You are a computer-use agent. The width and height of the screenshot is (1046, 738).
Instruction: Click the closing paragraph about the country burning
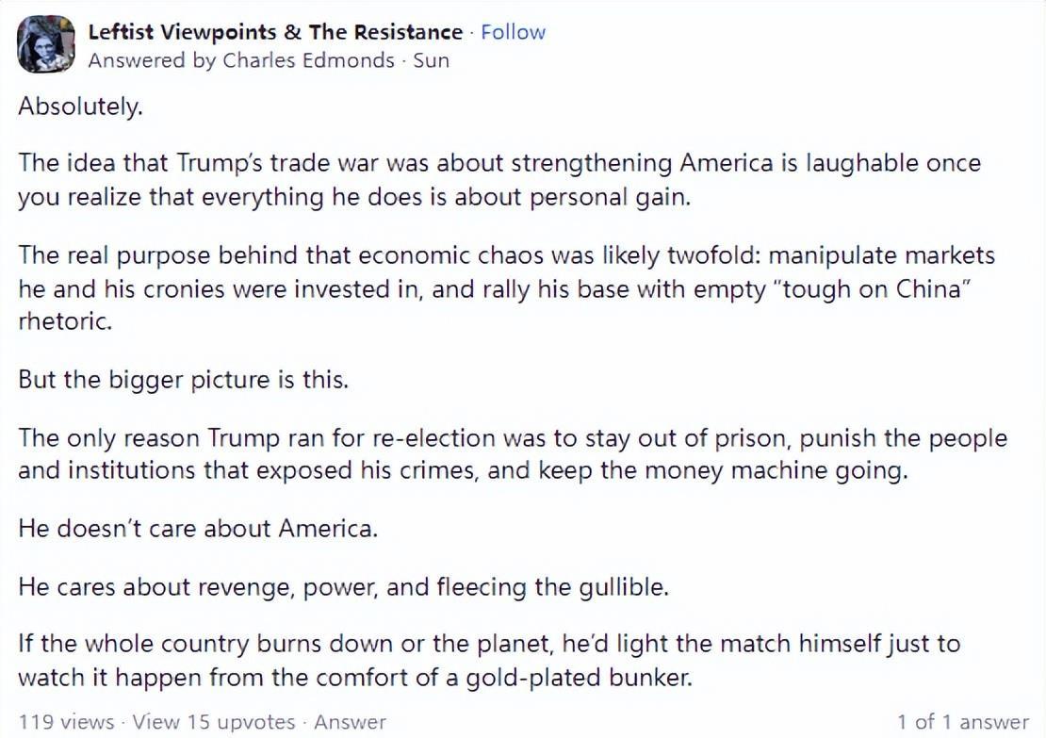pos(489,661)
